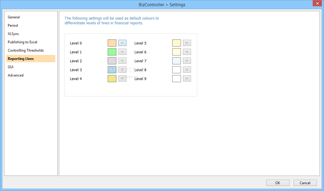Screen dimensions: 324x191
Task: Open the Period settings section
Action: pyautogui.click(x=31, y=25)
